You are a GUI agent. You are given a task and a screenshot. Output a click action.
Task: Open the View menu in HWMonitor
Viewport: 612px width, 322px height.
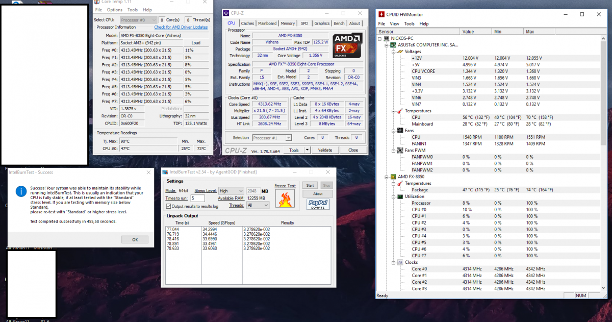pos(395,24)
